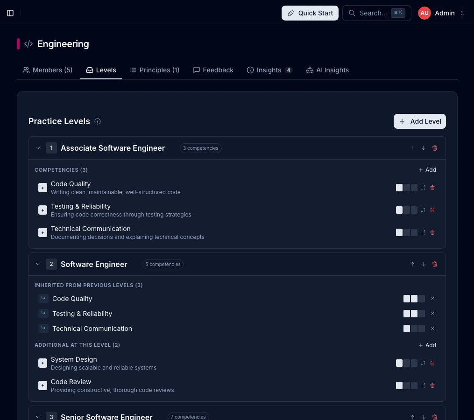Reorder Testing & Reliability competency in level 1
The image size is (474, 420).
[x=423, y=210]
